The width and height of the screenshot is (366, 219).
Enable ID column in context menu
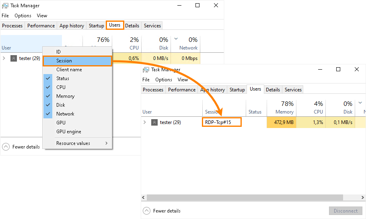(x=78, y=52)
